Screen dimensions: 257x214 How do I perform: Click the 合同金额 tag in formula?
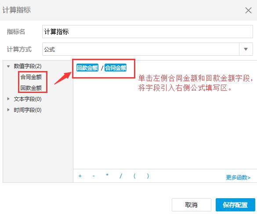[x=116, y=68]
